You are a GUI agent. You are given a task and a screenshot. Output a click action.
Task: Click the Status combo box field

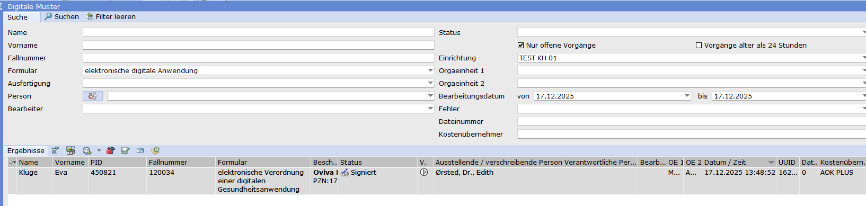[692, 32]
